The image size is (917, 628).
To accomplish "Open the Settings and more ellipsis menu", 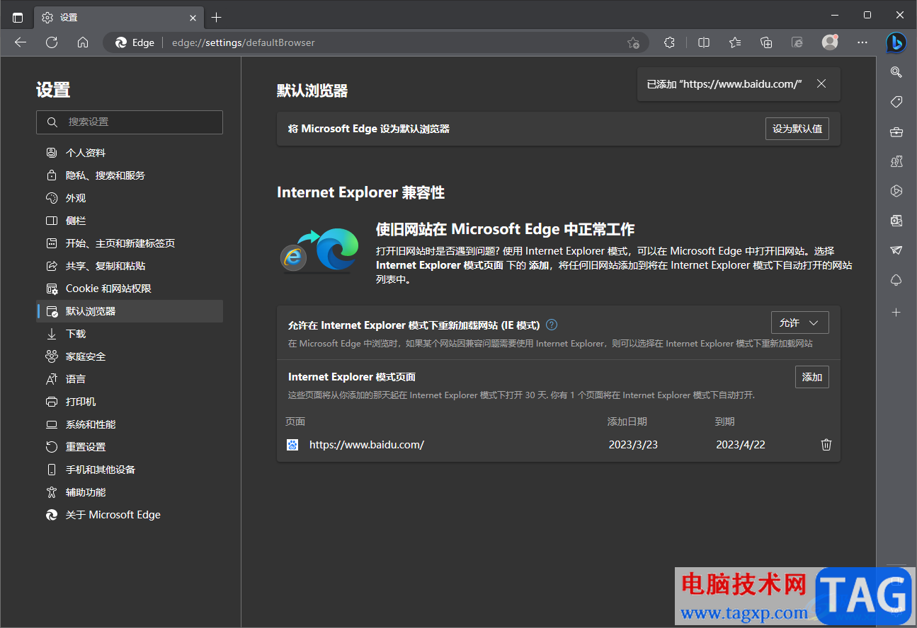I will click(x=862, y=42).
